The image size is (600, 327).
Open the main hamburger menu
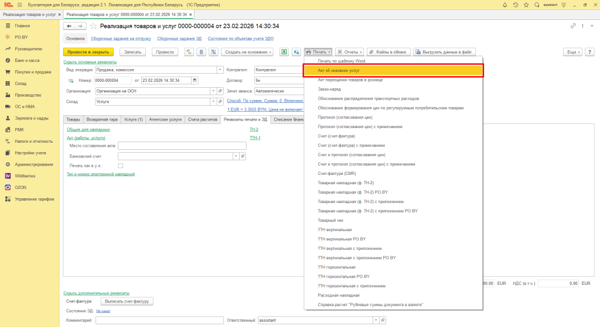(19, 5)
